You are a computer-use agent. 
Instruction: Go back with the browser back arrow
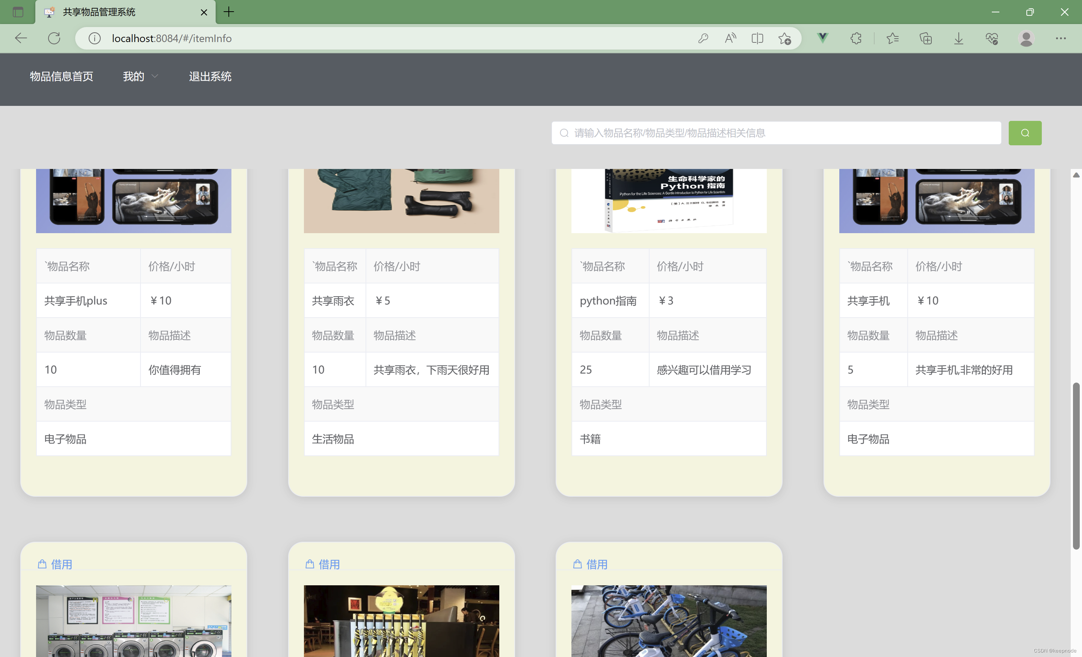click(x=21, y=38)
